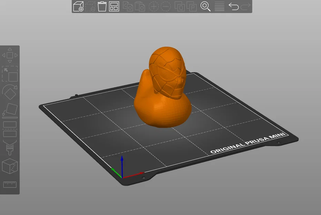Screen dimensions: 321x215
Task: Click the Split to parts icon
Action: point(192,6)
